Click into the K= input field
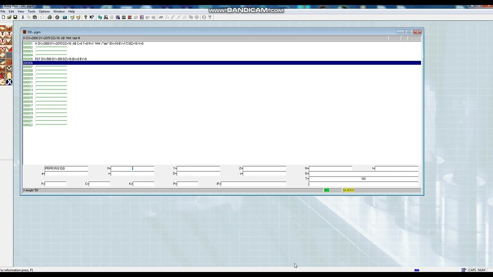493x277 pixels. point(143,184)
